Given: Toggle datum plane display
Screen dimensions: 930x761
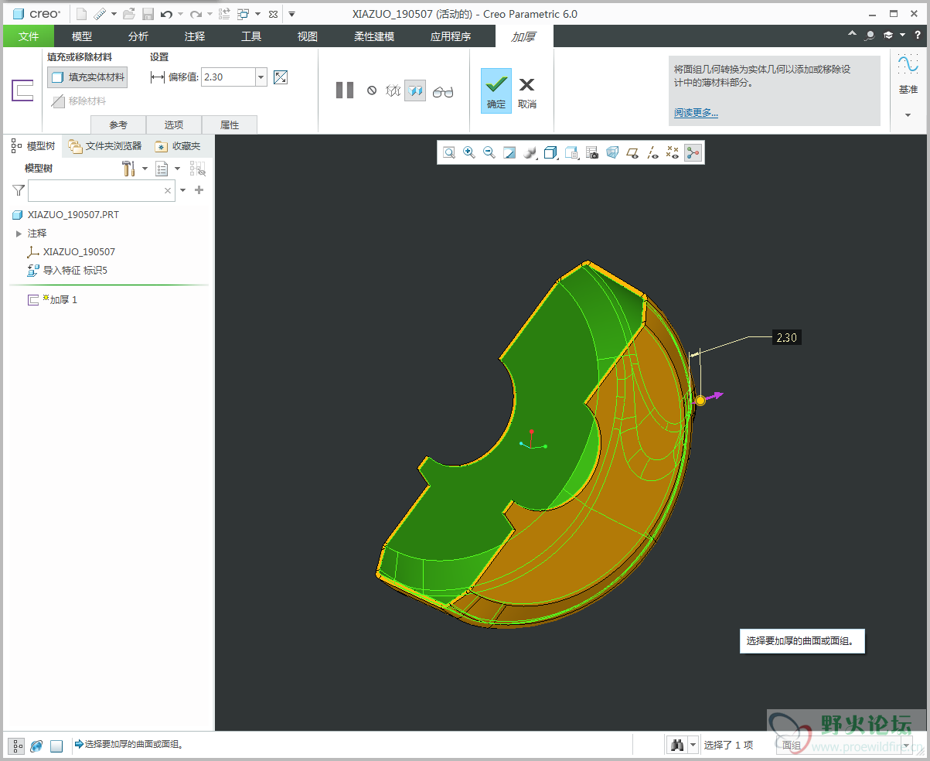Looking at the screenshot, I should (632, 153).
